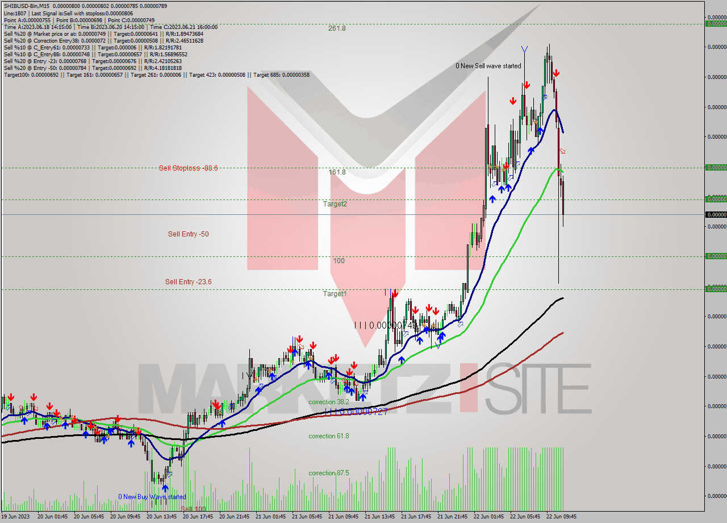Image resolution: width=727 pixels, height=523 pixels.
Task: Click the '20 Jun 13:45' time axis label
Action: [x=162, y=517]
